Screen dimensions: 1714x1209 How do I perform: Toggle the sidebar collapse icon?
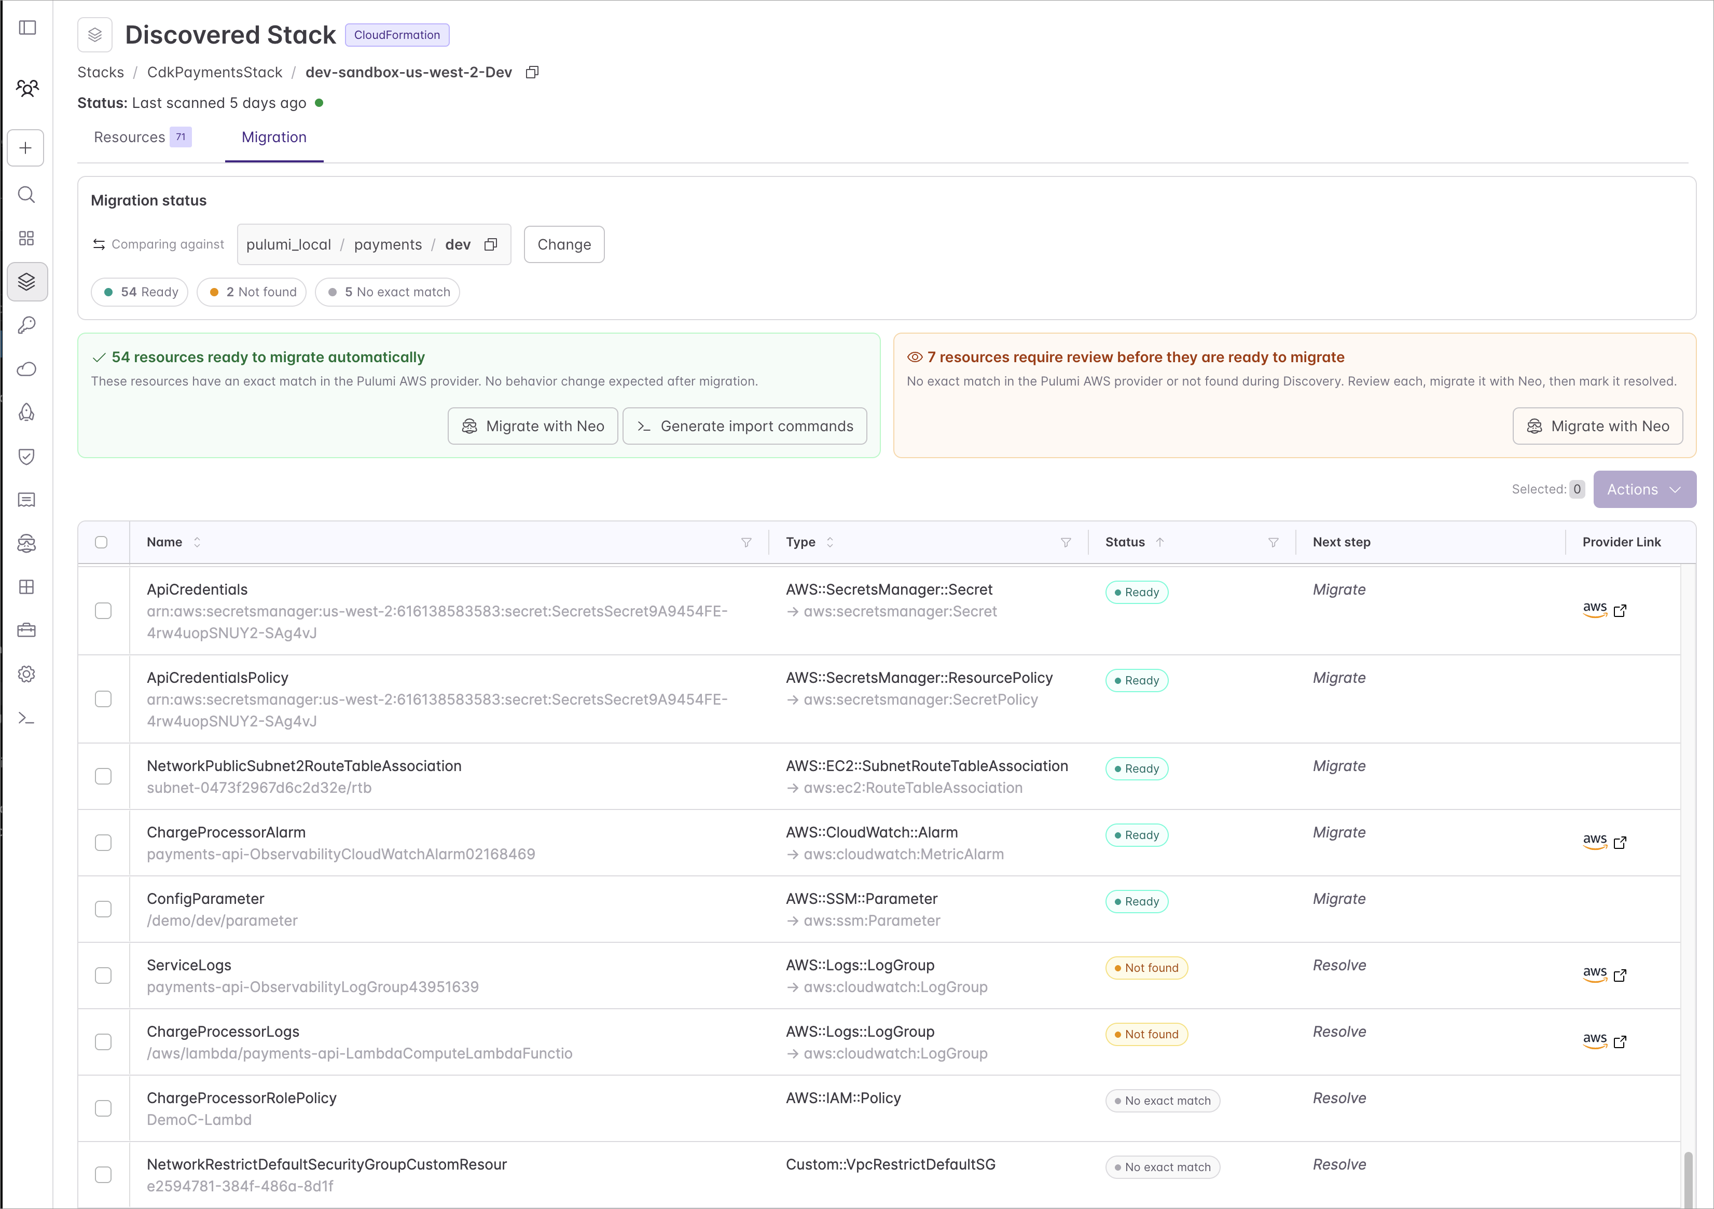pyautogui.click(x=27, y=28)
